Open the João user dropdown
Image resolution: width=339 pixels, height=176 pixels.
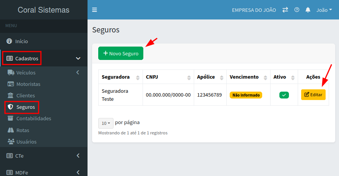point(324,10)
